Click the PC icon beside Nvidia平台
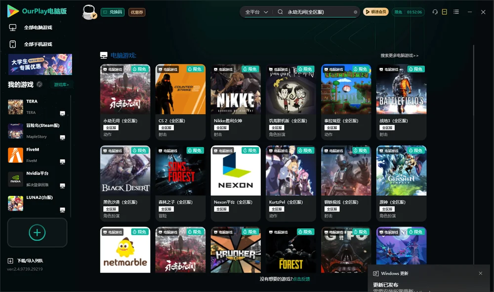The height and width of the screenshot is (292, 494). tap(62, 185)
